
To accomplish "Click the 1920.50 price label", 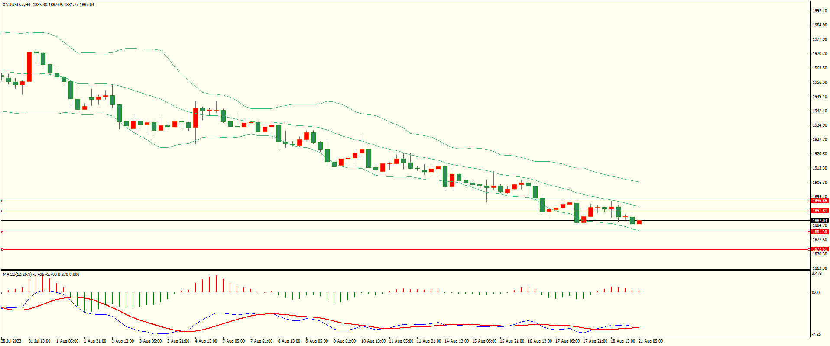I will (x=820, y=154).
